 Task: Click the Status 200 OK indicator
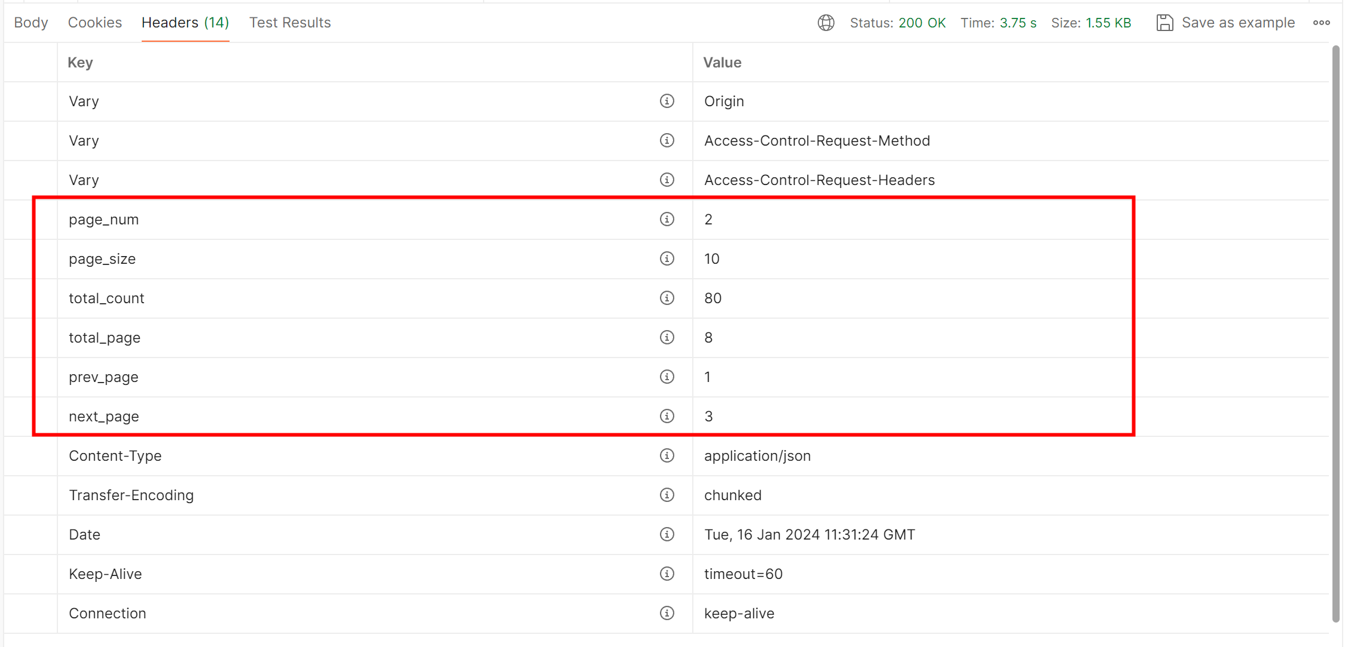click(x=898, y=23)
